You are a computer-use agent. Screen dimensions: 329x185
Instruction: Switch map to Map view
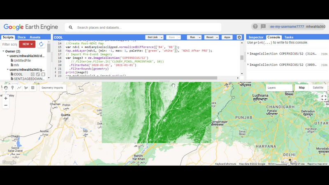click(302, 88)
